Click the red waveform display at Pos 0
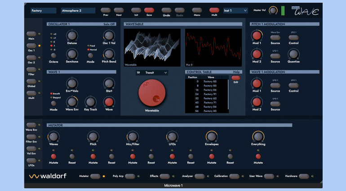 click(x=213, y=48)
